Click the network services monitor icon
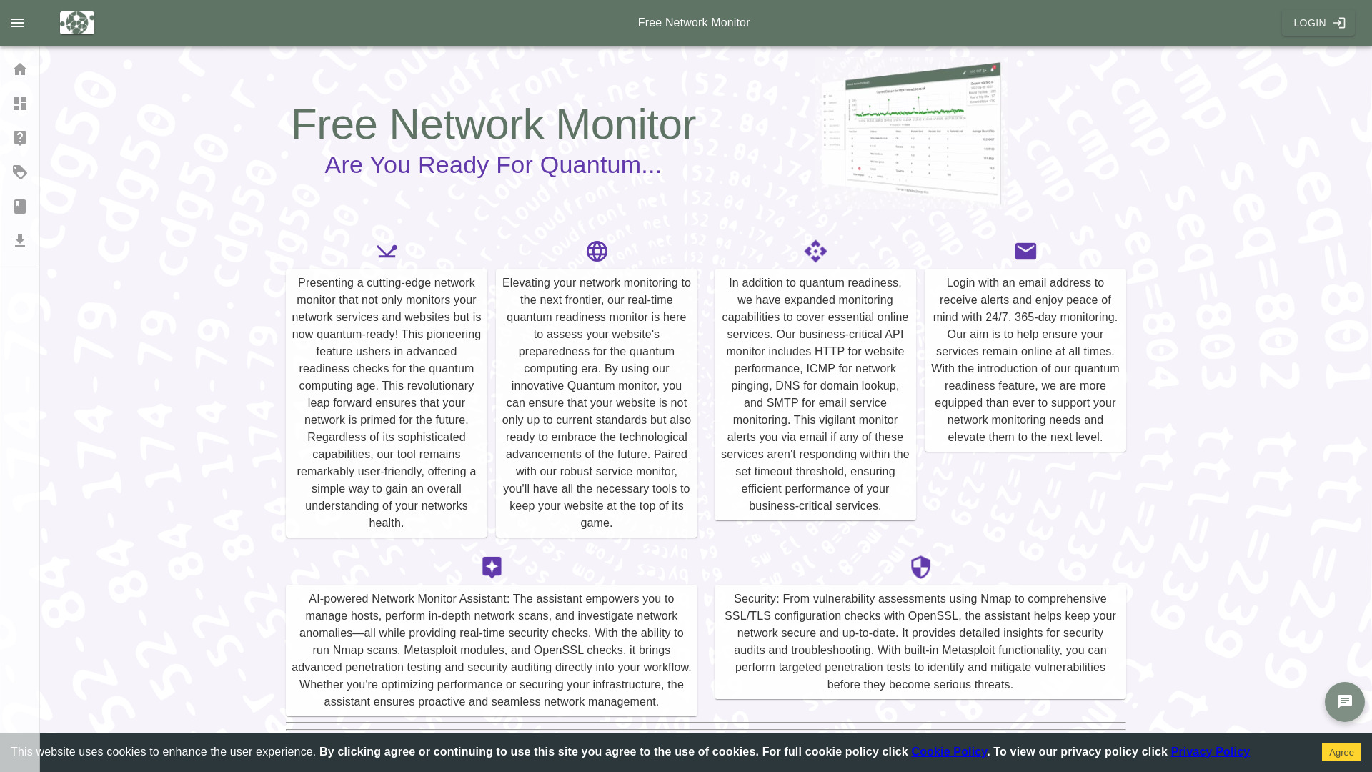The height and width of the screenshot is (772, 1372). tap(815, 251)
